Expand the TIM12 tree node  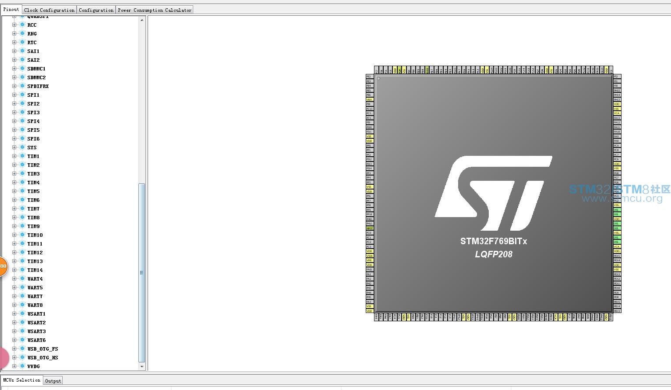pos(14,253)
